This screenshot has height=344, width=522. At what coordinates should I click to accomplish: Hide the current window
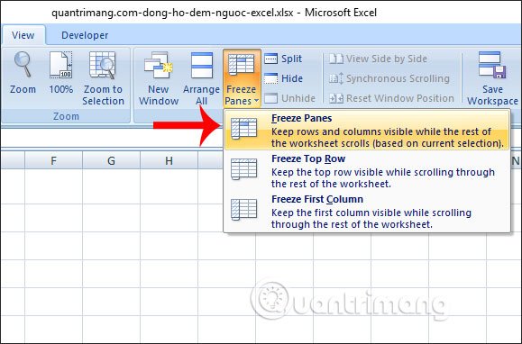click(x=283, y=78)
